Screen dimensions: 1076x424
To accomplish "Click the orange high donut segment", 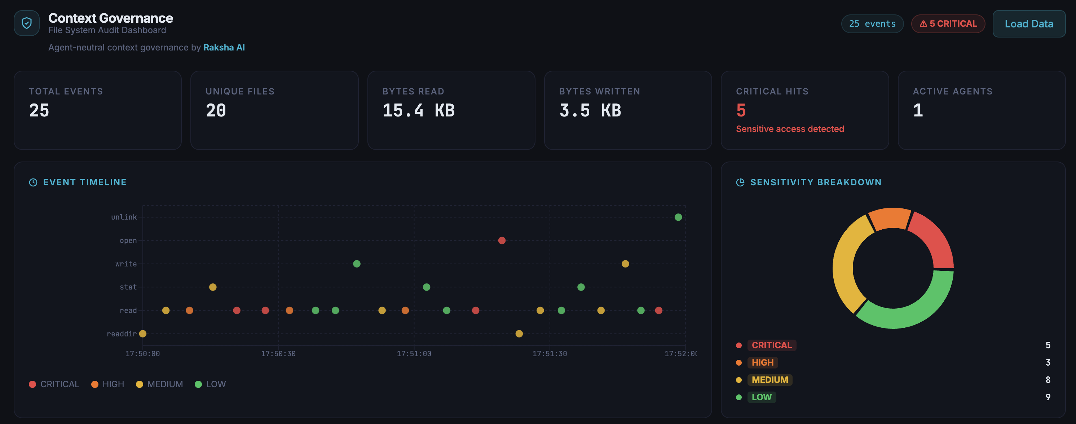I will pyautogui.click(x=891, y=218).
